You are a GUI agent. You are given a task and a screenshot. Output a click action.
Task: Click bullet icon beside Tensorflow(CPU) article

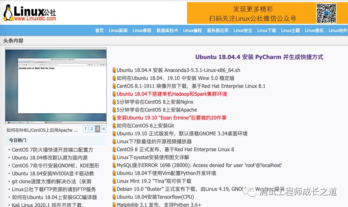pyautogui.click(x=114, y=197)
